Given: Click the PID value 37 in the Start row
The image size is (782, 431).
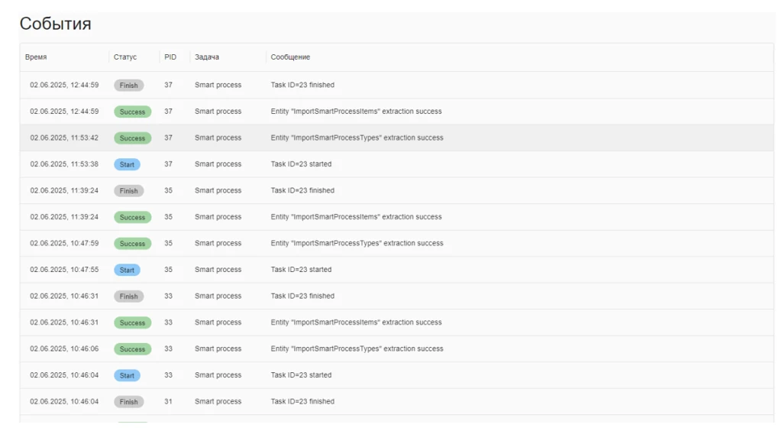Looking at the screenshot, I should [x=168, y=164].
